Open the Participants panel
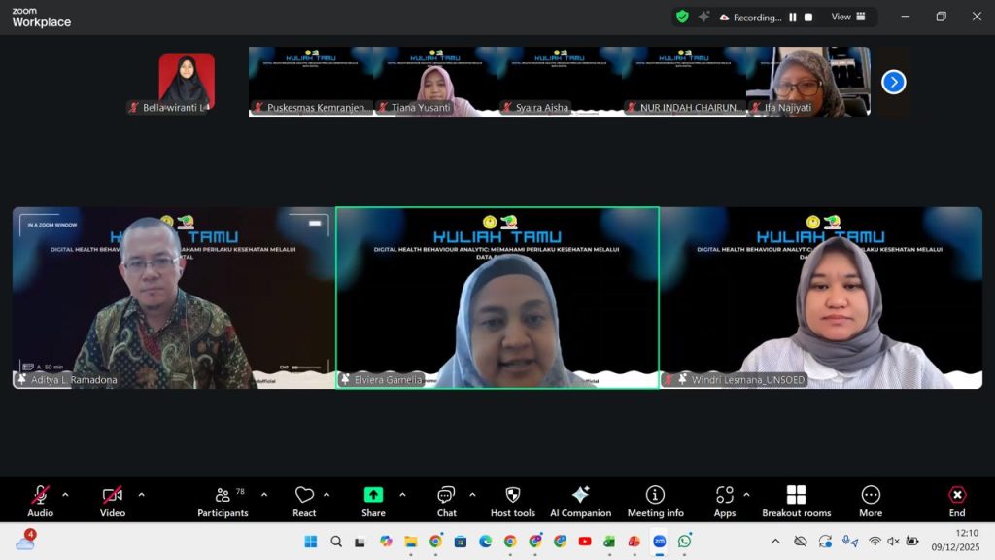This screenshot has height=560, width=995. 223,500
